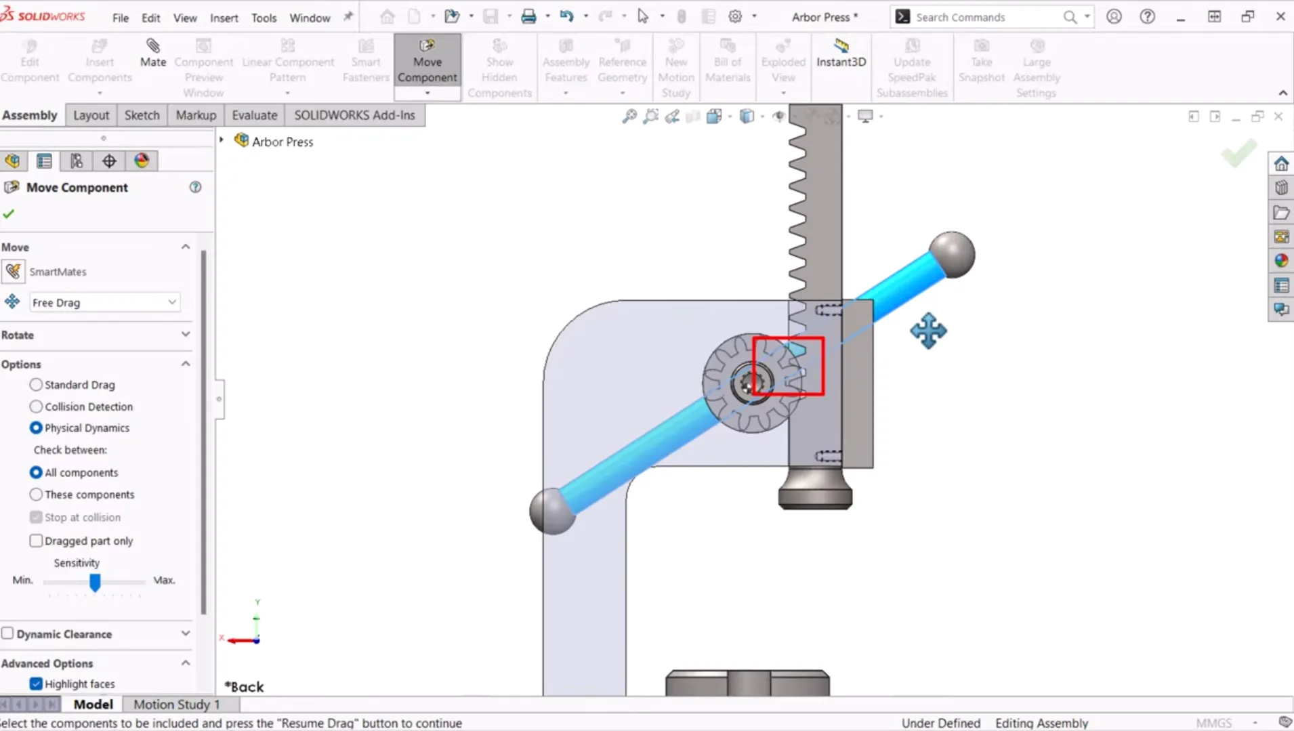Open the ConfigurationManager tab icon
The image size is (1294, 731).
(77, 161)
